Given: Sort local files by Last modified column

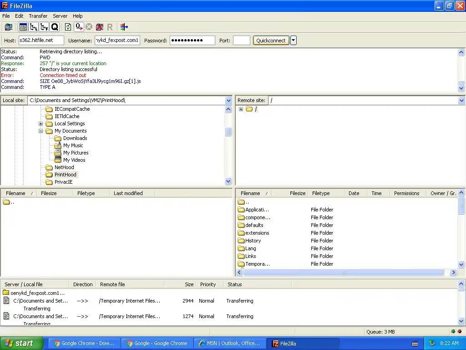Looking at the screenshot, I should pyautogui.click(x=132, y=193).
